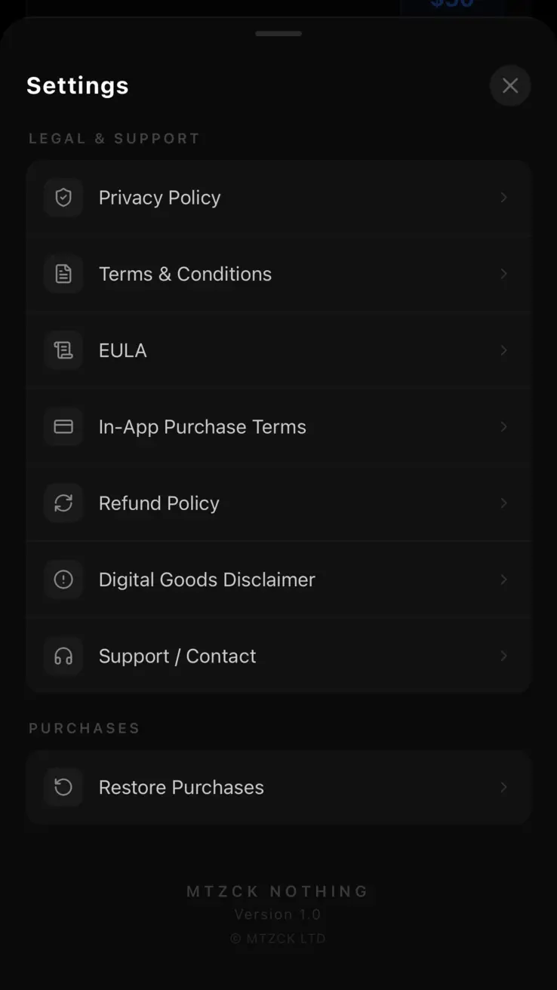Select In-App Purchase Terms entry

tap(202, 427)
